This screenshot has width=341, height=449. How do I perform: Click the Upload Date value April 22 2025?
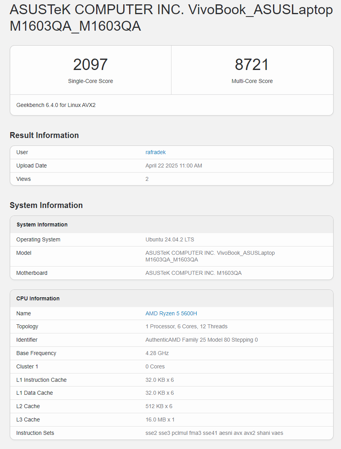coord(174,166)
